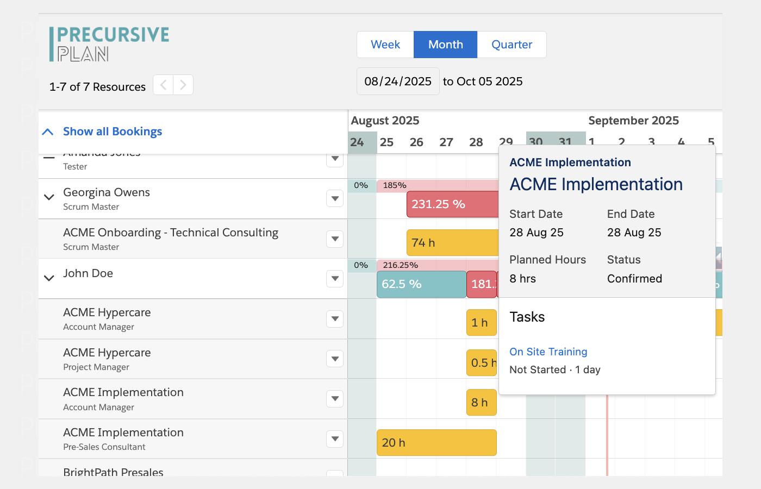Collapse Georgina Owens row chevron

(49, 198)
